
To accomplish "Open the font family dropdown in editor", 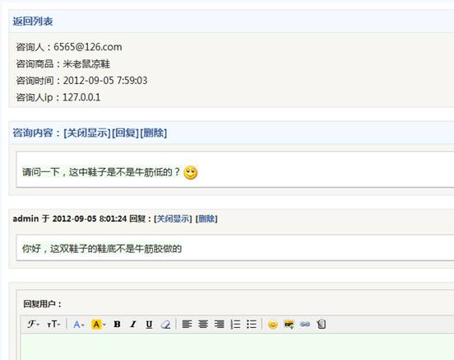I will point(33,324).
